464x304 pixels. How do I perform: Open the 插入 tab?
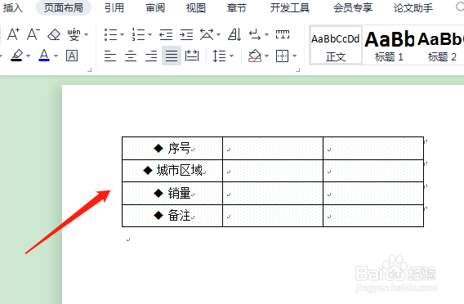[x=12, y=8]
